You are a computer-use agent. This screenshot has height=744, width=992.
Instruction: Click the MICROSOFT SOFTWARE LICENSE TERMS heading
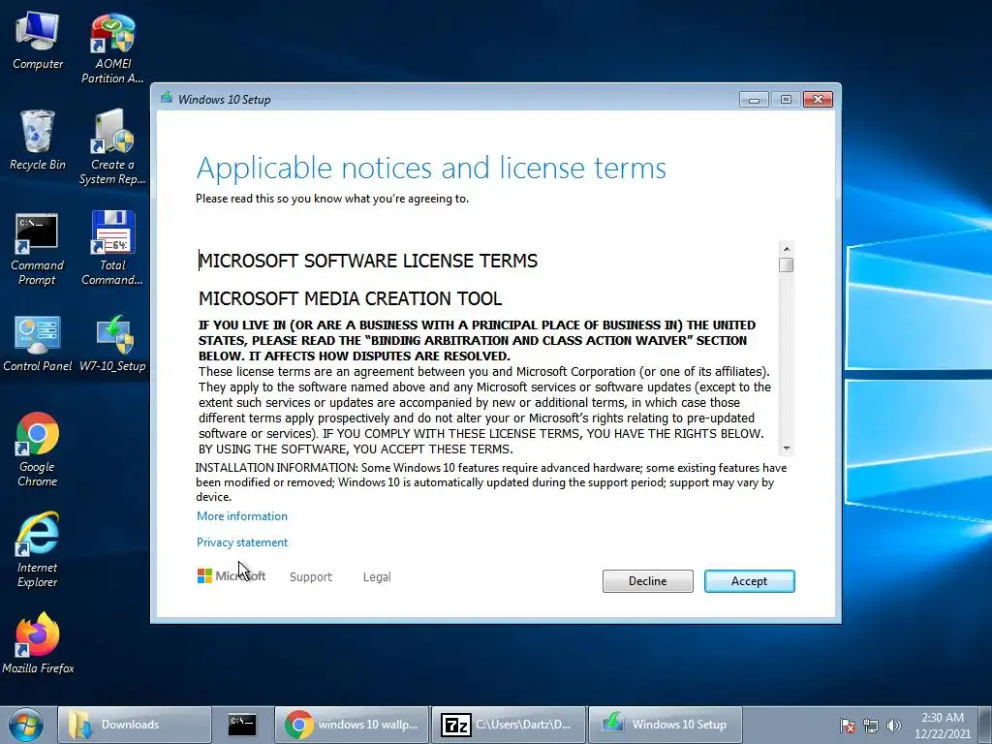[x=368, y=261]
